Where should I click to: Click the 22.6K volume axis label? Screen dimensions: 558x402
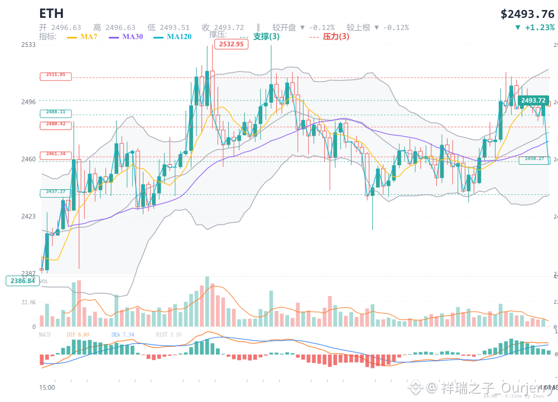point(28,302)
